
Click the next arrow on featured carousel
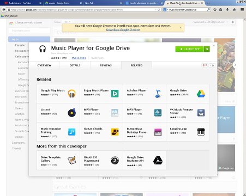235,65
